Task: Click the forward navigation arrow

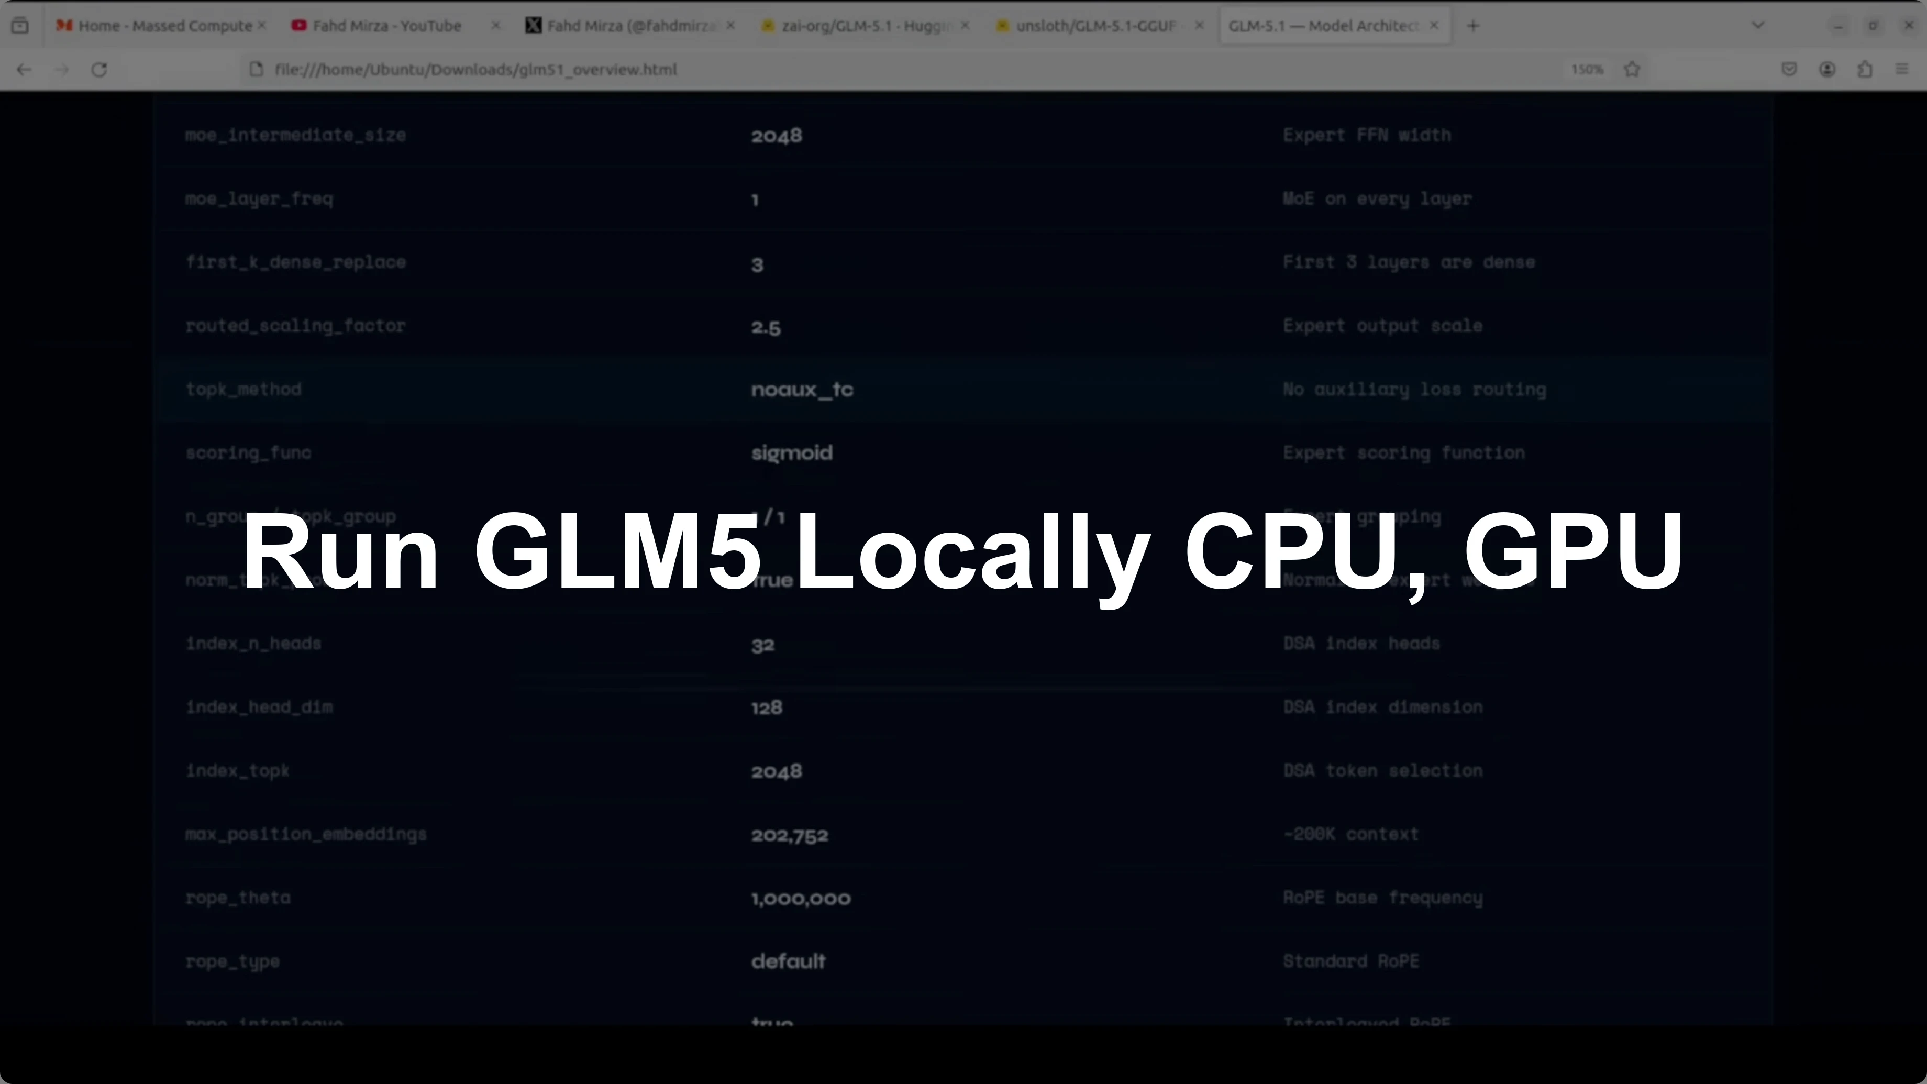Action: pyautogui.click(x=61, y=70)
